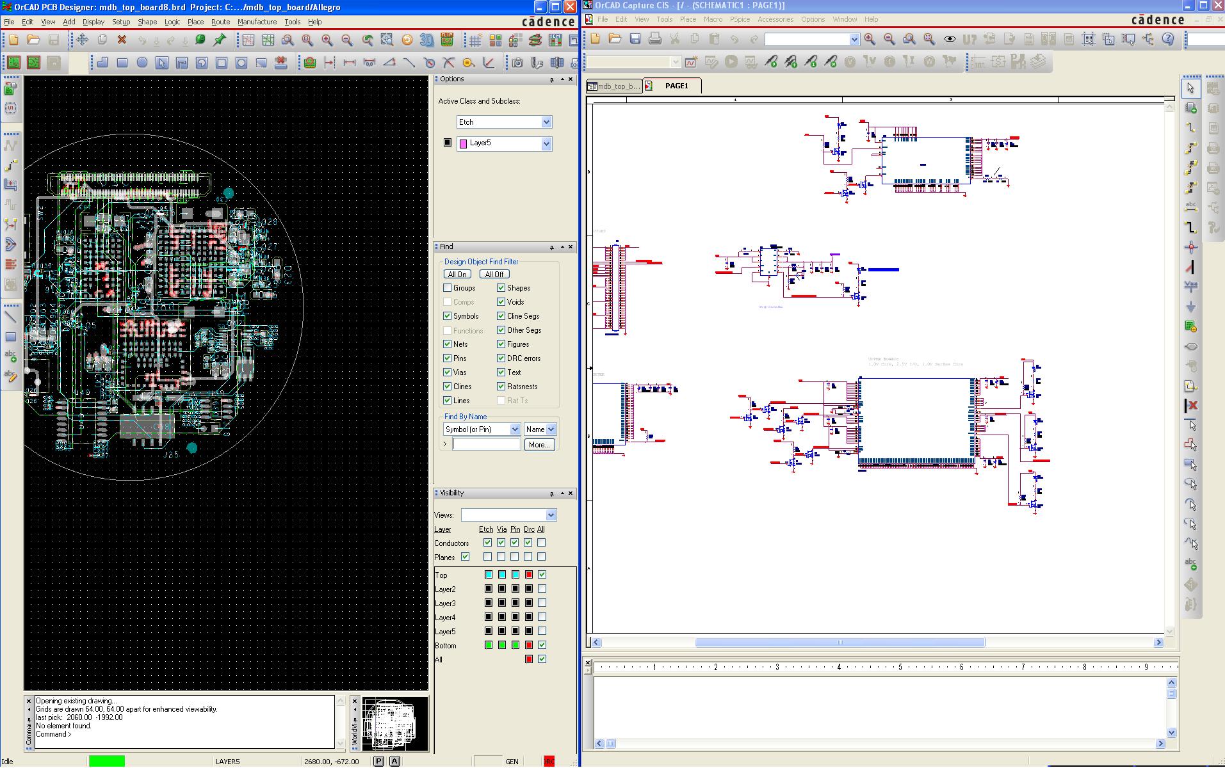The height and width of the screenshot is (768, 1225).
Task: Select the Move tool in PCB Designer
Action: coord(83,40)
